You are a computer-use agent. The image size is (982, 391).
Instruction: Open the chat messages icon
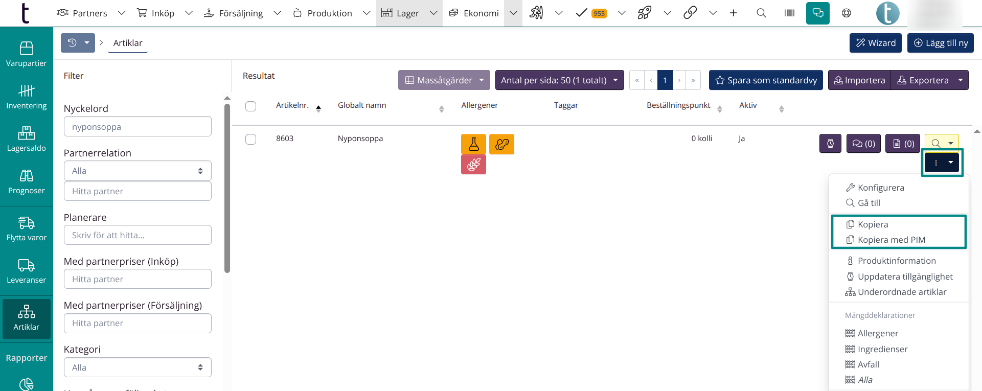tap(817, 13)
